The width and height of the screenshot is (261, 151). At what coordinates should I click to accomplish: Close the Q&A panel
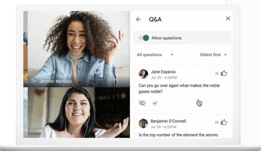[x=228, y=19]
